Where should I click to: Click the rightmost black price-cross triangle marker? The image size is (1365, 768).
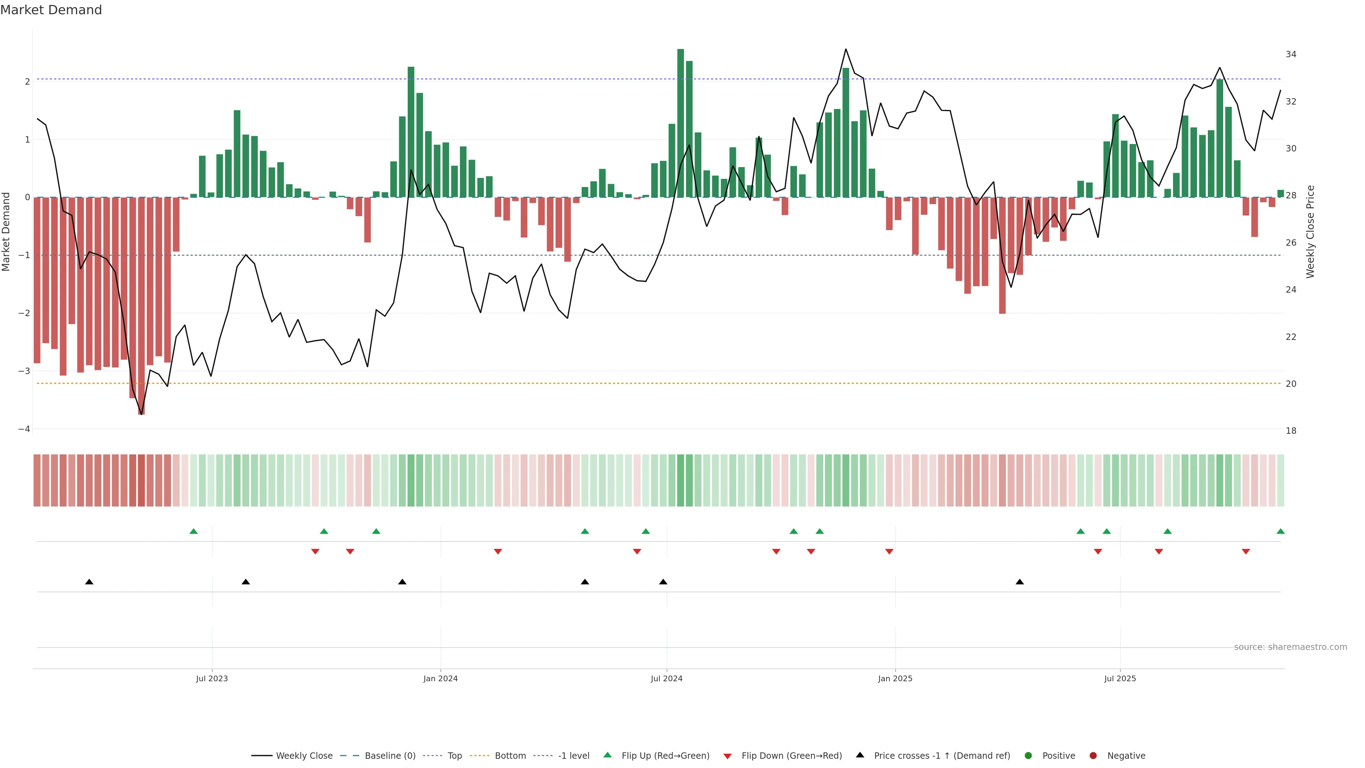(1019, 581)
